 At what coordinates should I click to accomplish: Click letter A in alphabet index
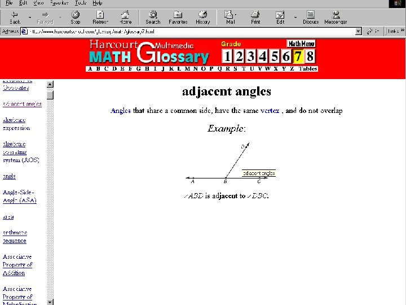[90, 69]
